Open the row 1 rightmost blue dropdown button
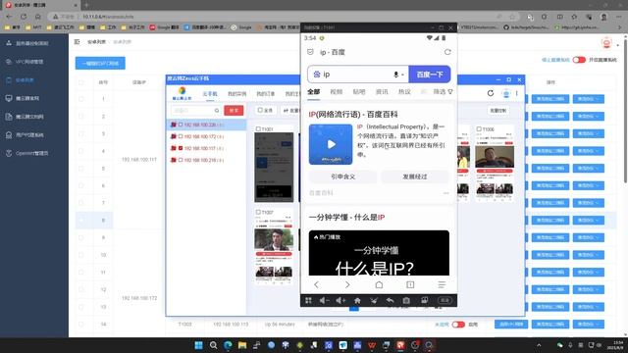 [588, 99]
